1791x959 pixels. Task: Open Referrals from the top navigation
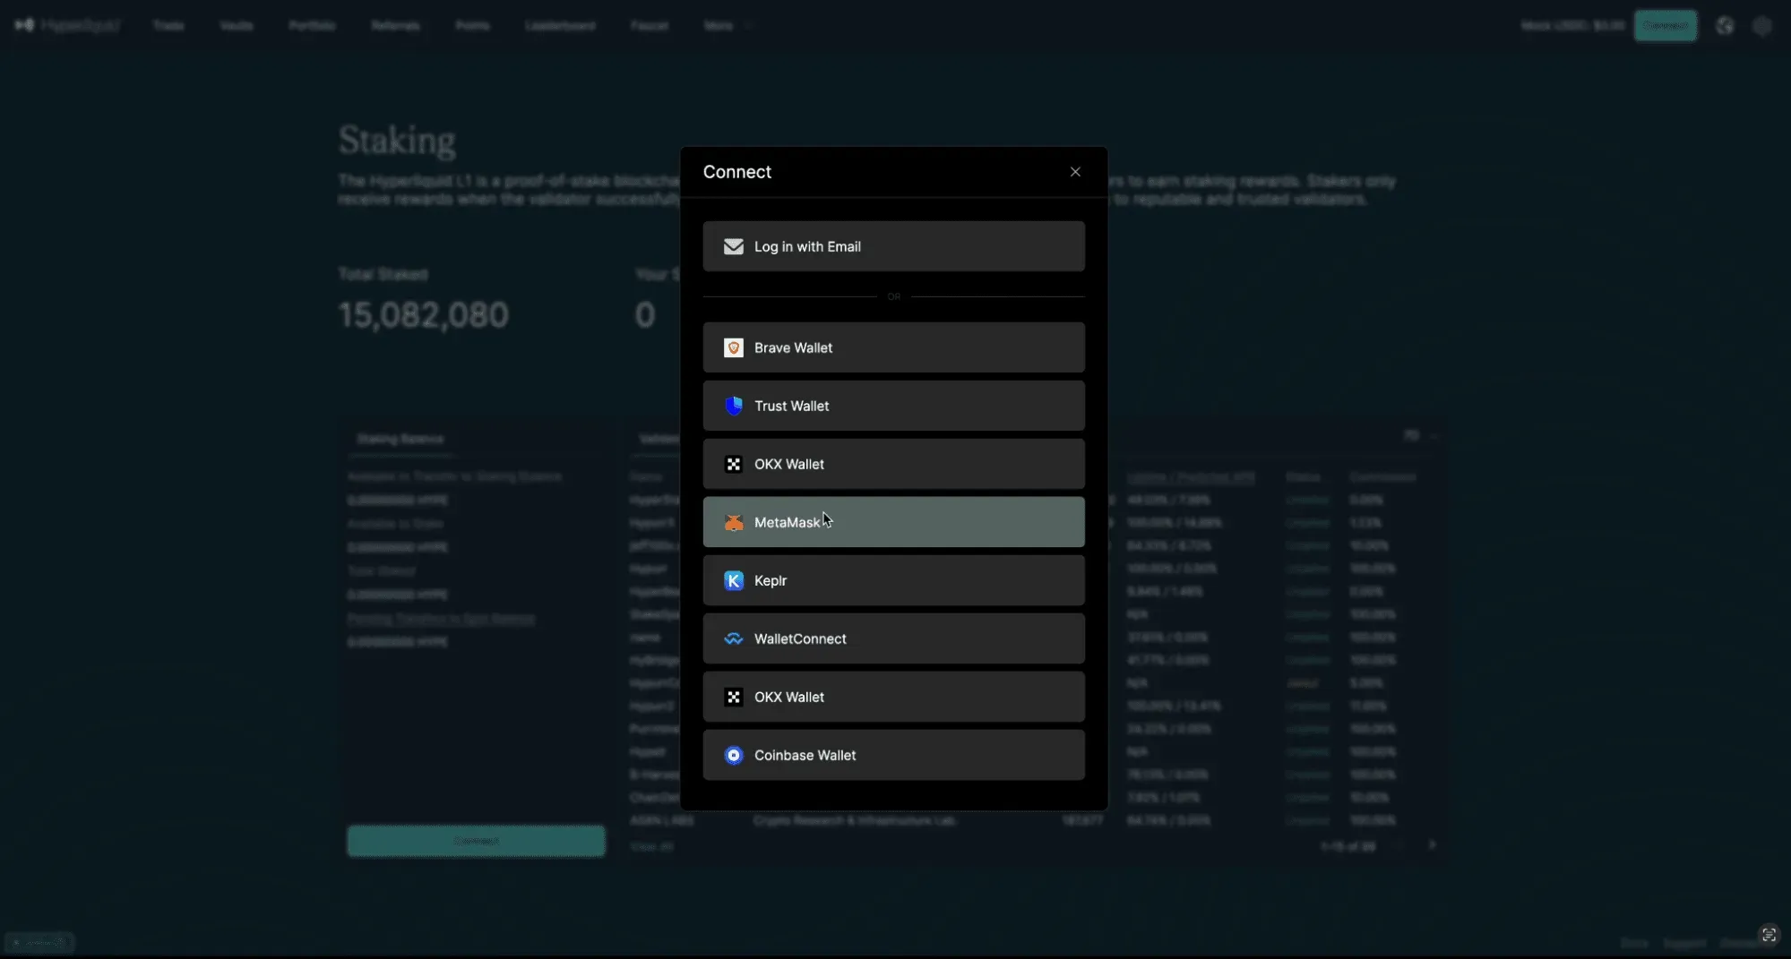tap(395, 26)
